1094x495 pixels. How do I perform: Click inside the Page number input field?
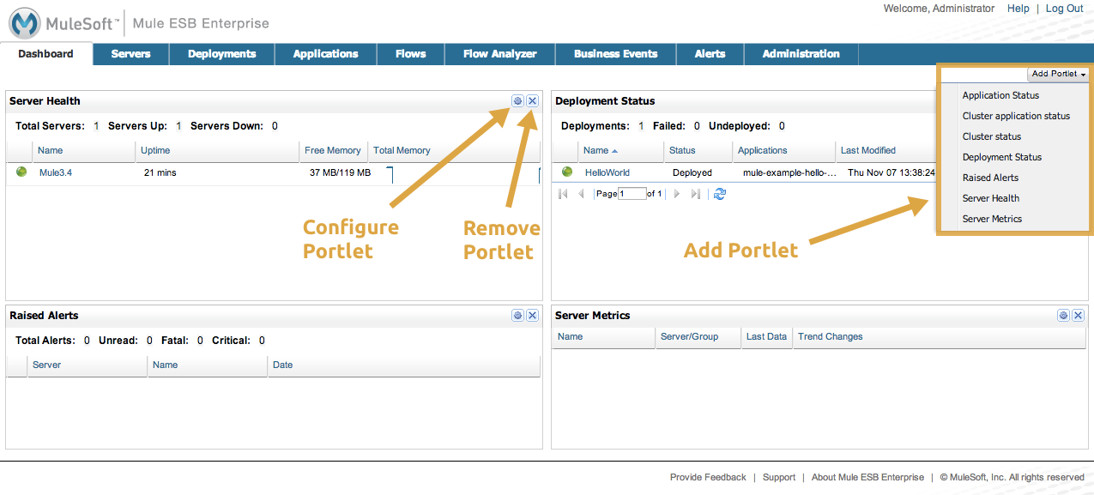(632, 194)
